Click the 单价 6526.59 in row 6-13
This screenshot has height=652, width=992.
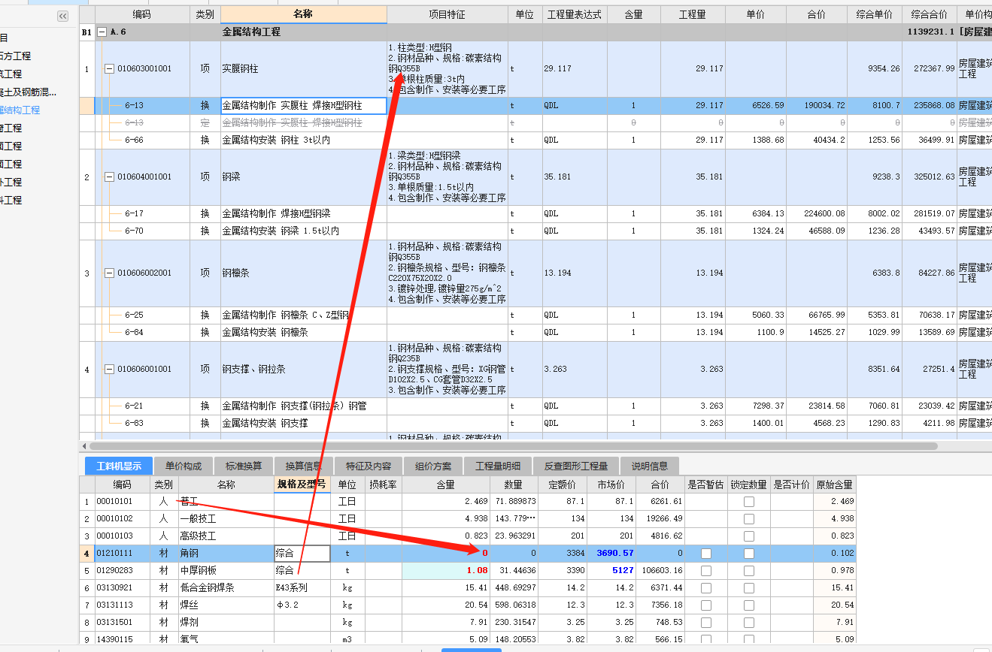point(768,106)
